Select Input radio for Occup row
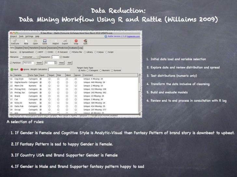237x177 pixels. [x=41, y=110]
